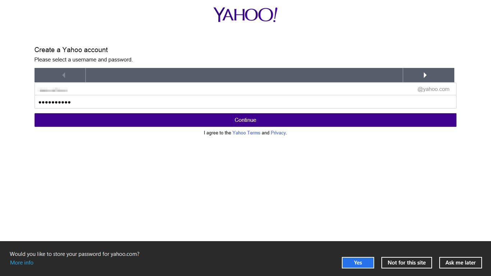
Task: Click the password storage prompt question
Action: [x=74, y=254]
